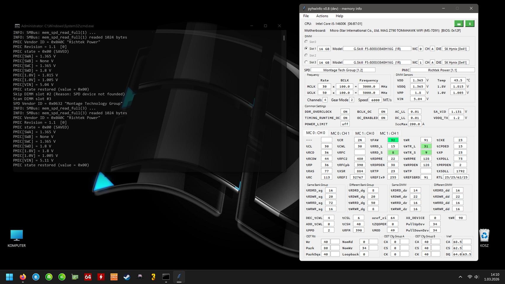
Task: Open the File menu
Action: tap(306, 16)
